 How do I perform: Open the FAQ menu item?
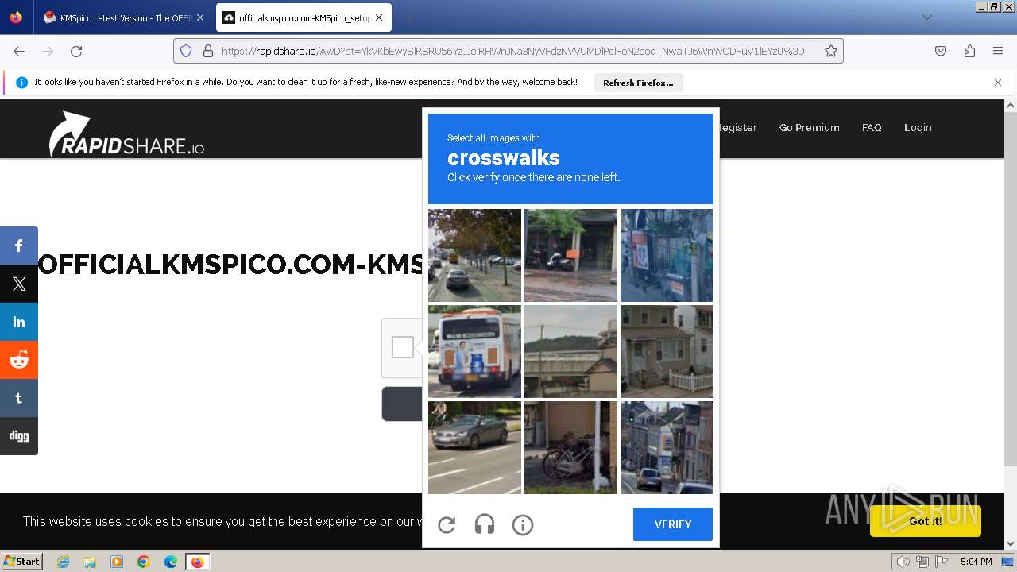(x=872, y=127)
